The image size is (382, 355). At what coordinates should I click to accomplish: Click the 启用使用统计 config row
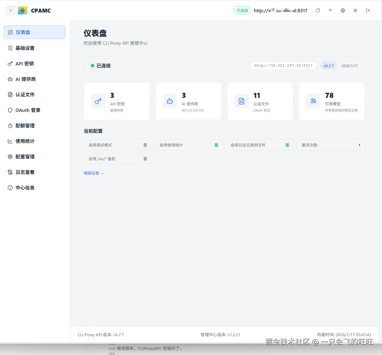(x=189, y=145)
